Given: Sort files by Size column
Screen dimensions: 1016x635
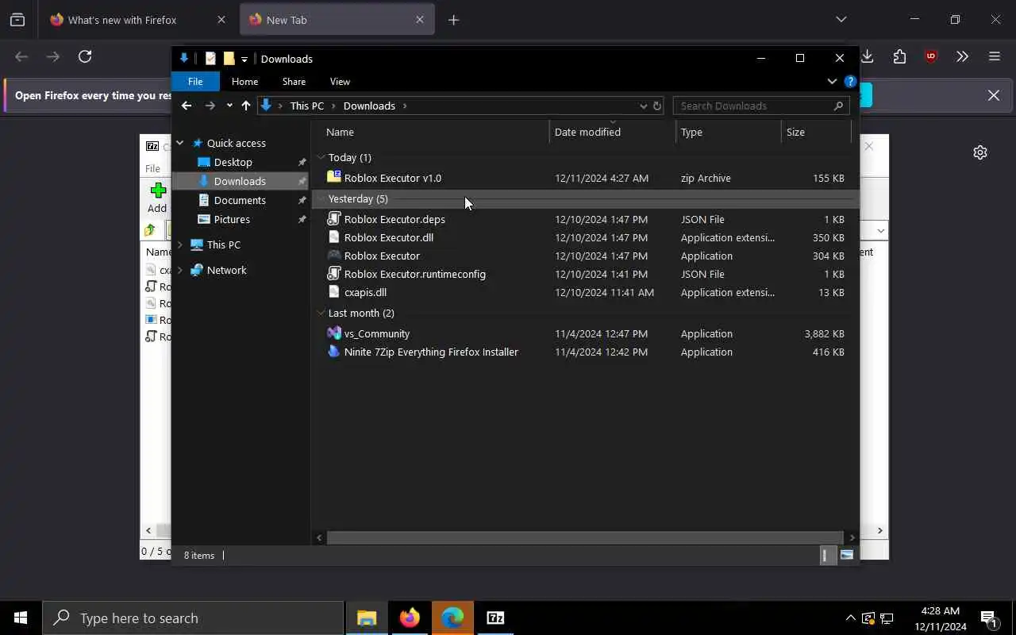Looking at the screenshot, I should coord(816,132).
